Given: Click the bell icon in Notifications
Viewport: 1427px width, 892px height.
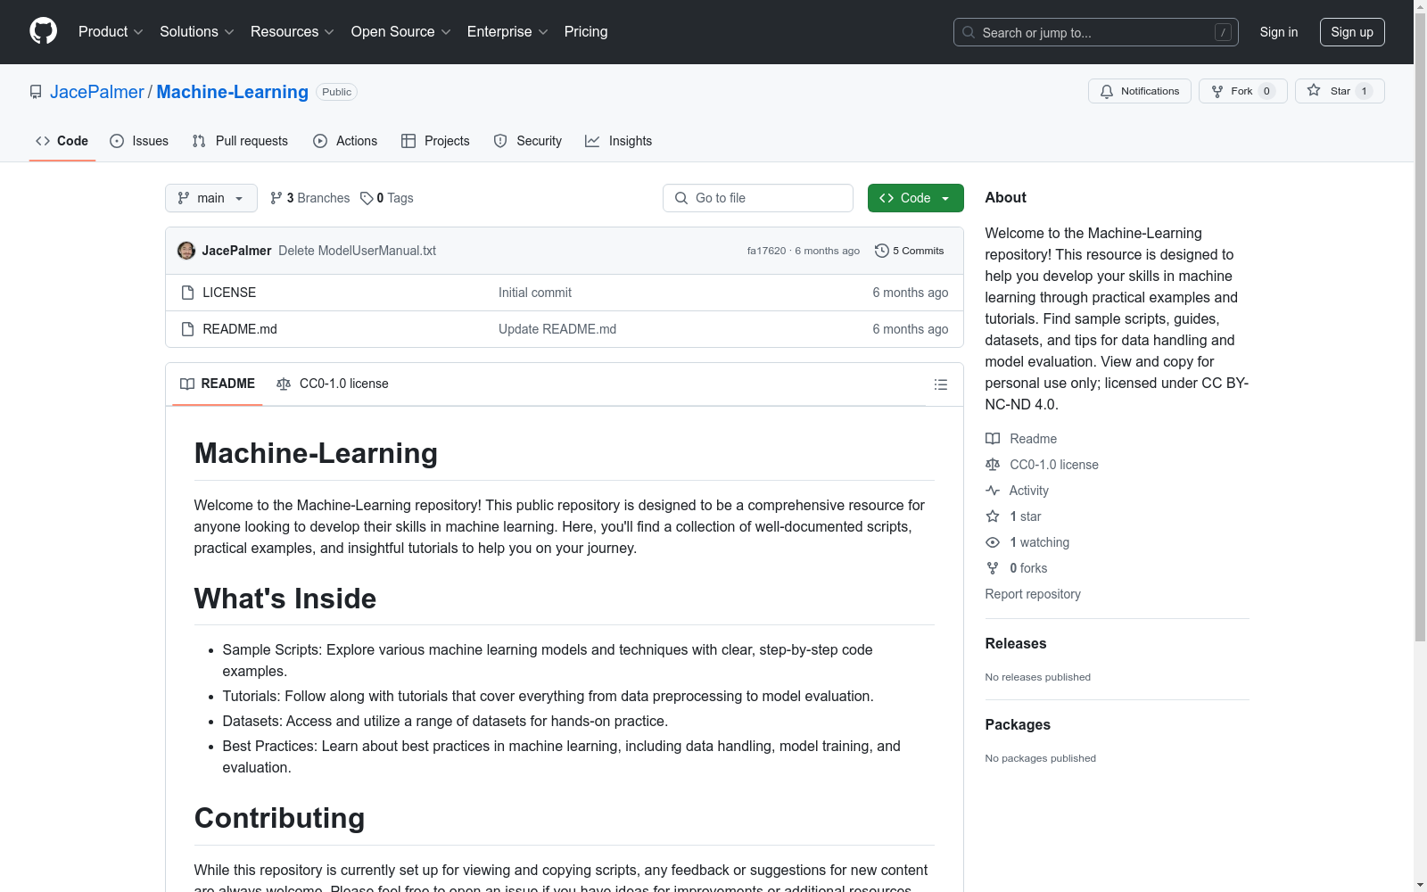Looking at the screenshot, I should pos(1107,91).
